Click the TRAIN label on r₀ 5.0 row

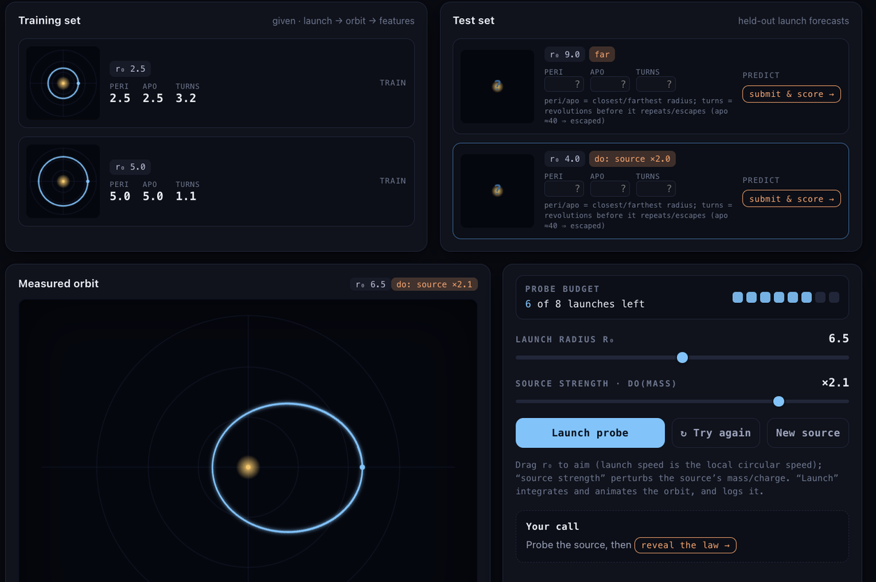393,181
